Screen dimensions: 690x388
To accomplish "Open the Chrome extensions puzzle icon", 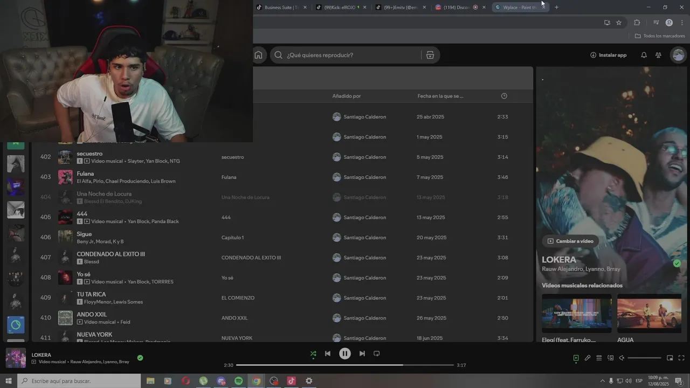I will tap(637, 23).
